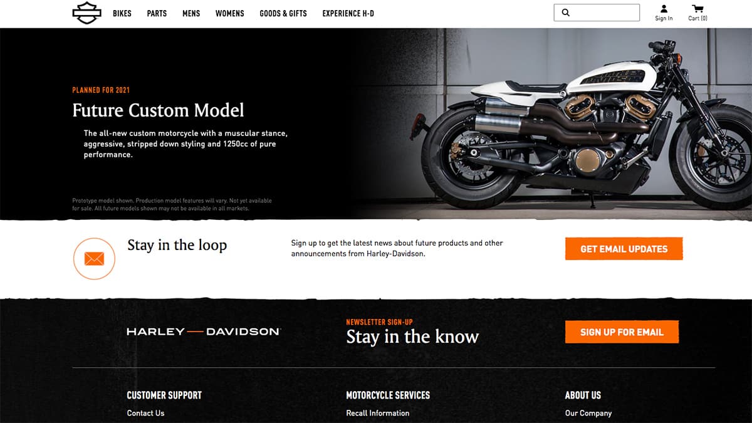Click the SIGN UP FOR EMAIL button
752x423 pixels.
tap(622, 332)
